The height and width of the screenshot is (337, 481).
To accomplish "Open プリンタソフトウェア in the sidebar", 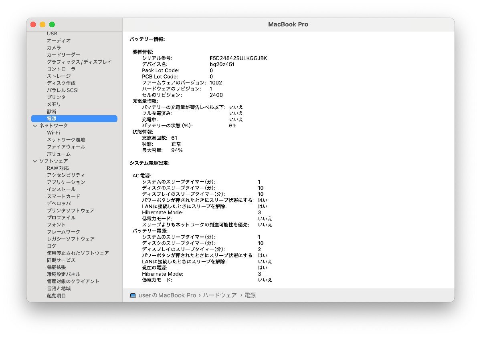I will (71, 211).
